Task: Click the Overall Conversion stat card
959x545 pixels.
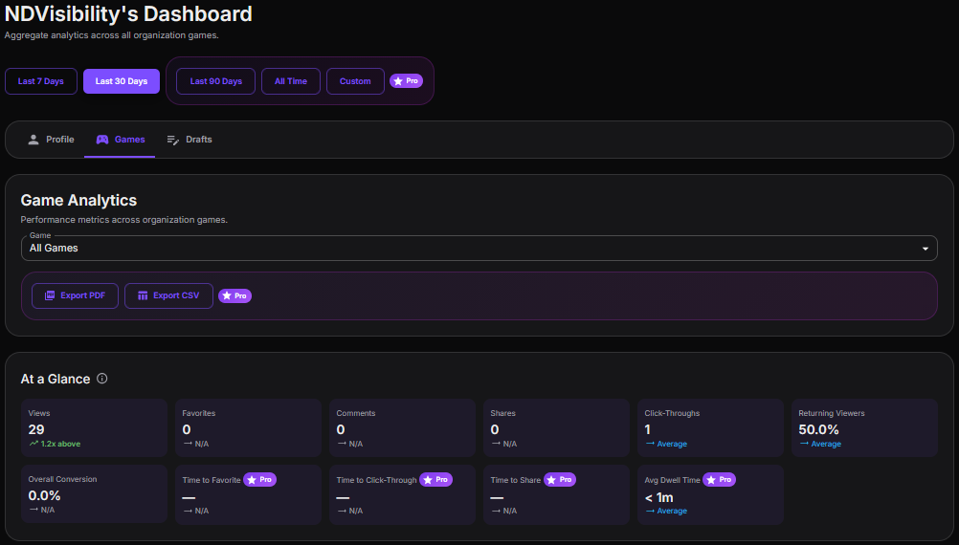Action: pos(94,493)
